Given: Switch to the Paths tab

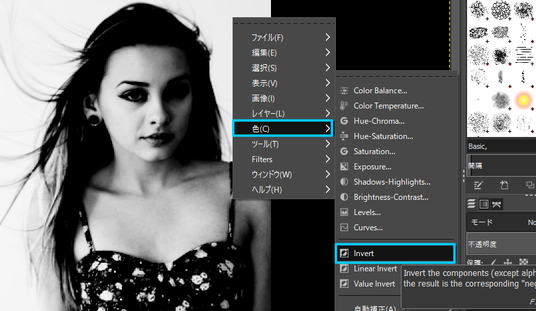Looking at the screenshot, I should pyautogui.click(x=496, y=204).
